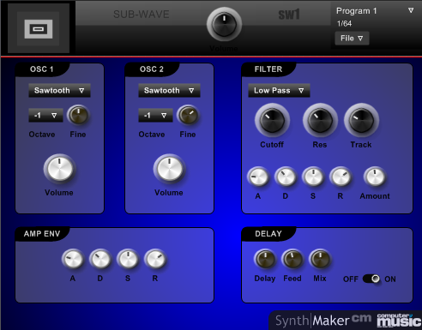422x330 pixels.
Task: Open the File menu dropdown
Action: point(352,39)
